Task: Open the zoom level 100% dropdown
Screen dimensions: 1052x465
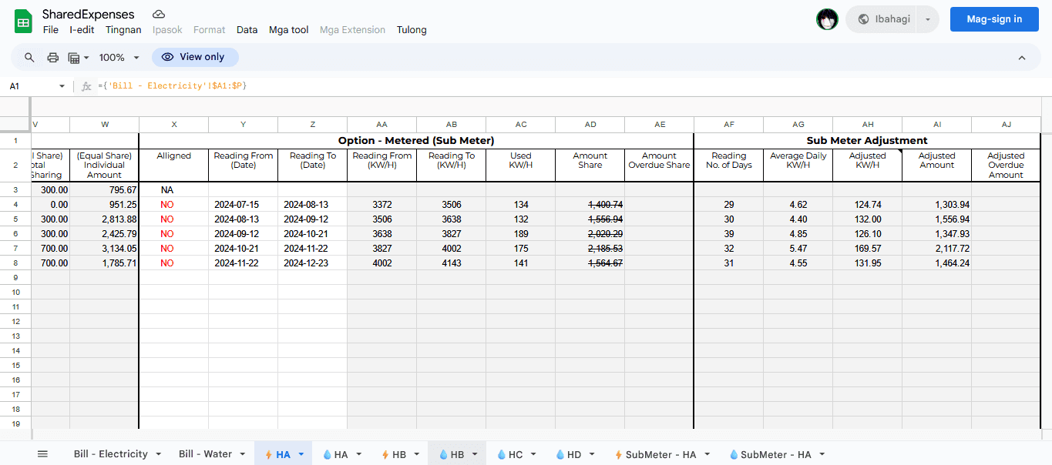Action: click(x=119, y=58)
